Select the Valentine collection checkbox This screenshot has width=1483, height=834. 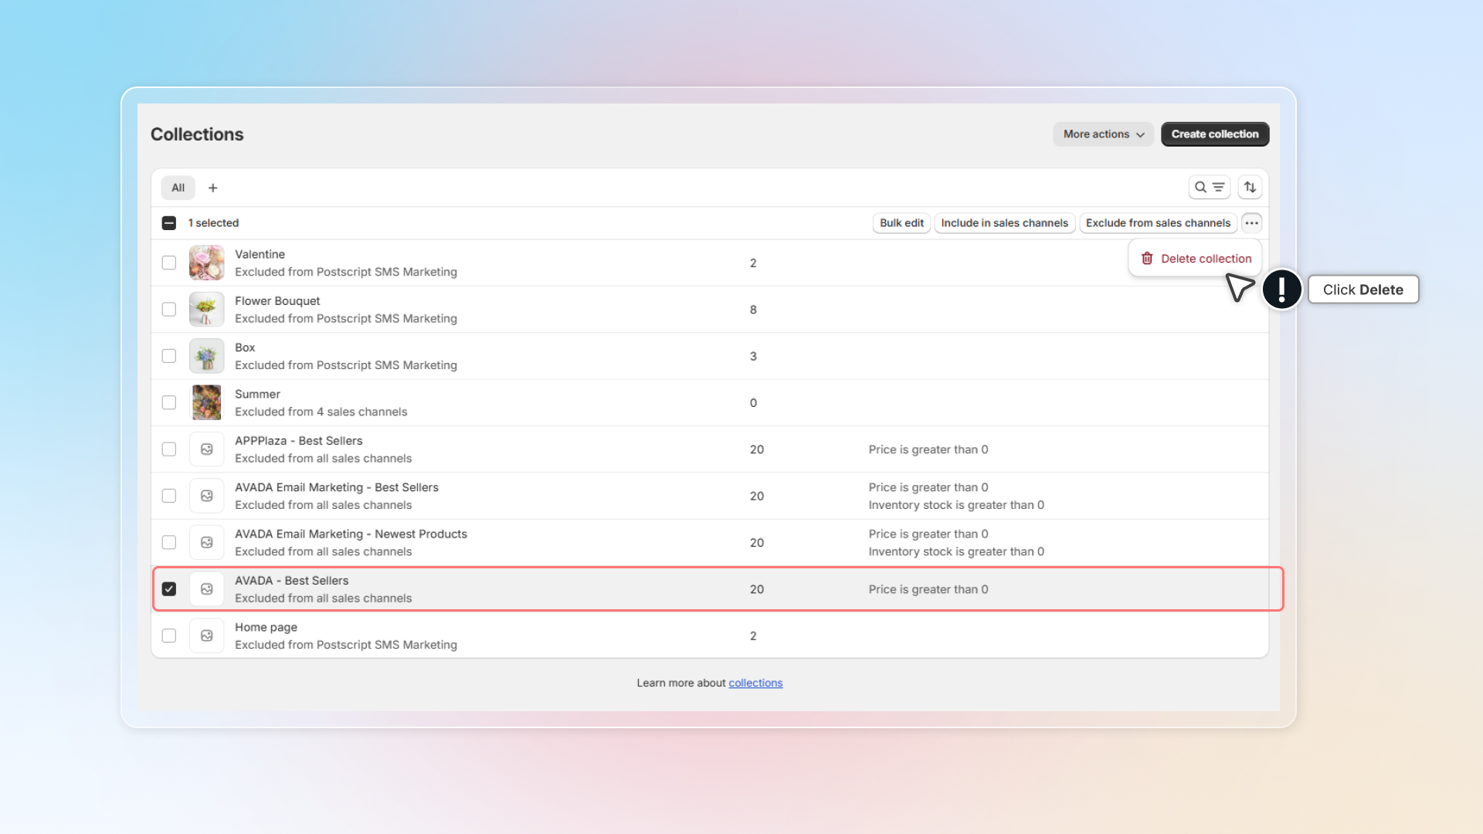(169, 263)
